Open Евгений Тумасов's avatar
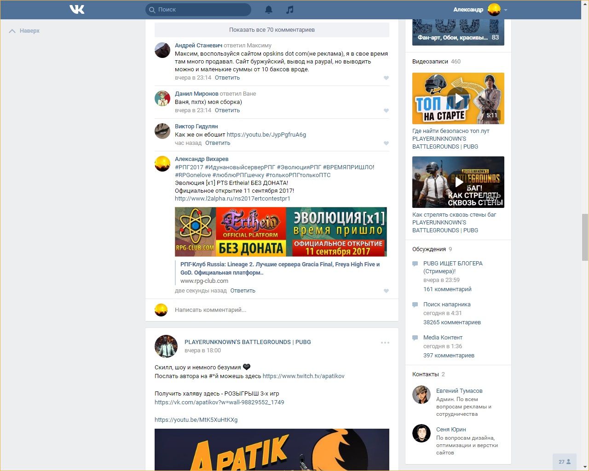 (x=422, y=395)
